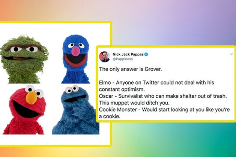Click Oscar's brown unibrow
Viewport: 236px width, 157px height.
pos(23,47)
